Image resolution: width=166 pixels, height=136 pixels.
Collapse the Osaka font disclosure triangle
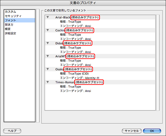coord(48,69)
